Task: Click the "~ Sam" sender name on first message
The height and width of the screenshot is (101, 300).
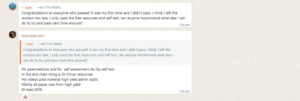Action: pos(27,8)
